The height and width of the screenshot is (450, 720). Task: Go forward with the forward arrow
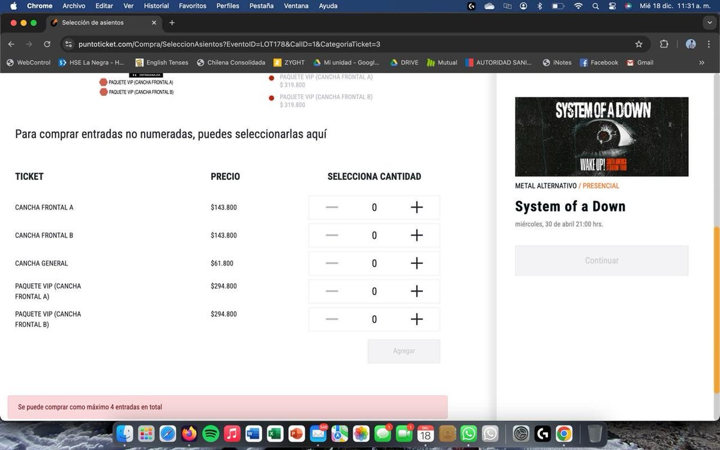coord(29,44)
